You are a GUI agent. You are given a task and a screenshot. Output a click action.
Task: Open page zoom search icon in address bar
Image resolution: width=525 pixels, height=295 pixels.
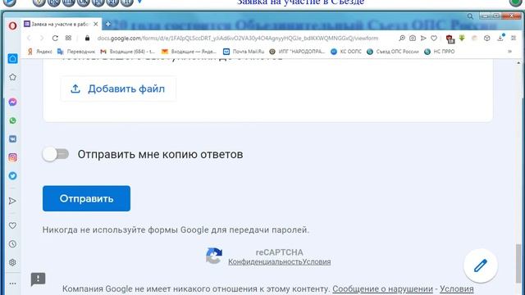[x=402, y=39]
